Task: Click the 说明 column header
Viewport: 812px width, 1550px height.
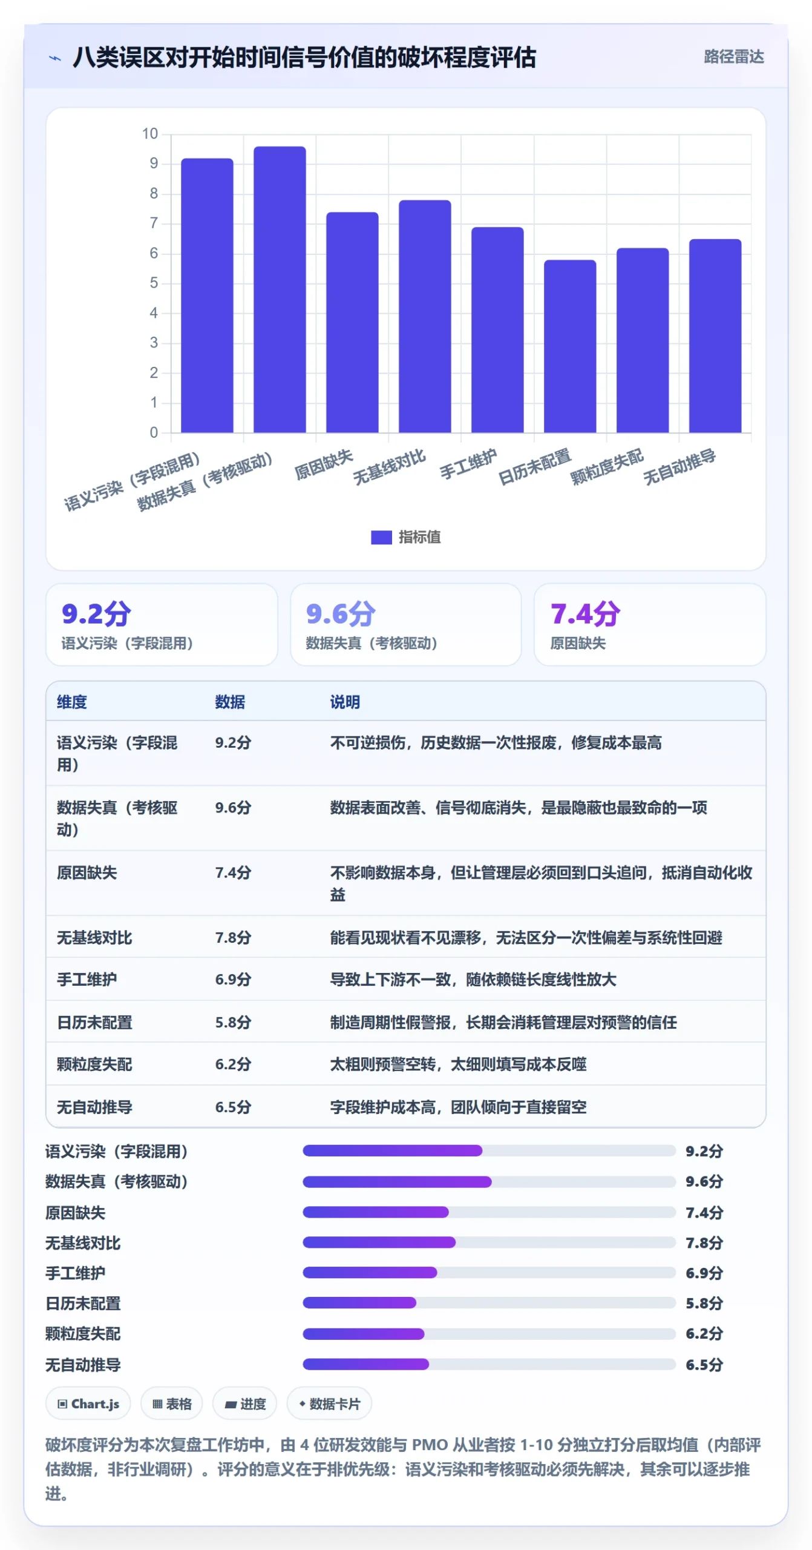Action: pyautogui.click(x=345, y=702)
